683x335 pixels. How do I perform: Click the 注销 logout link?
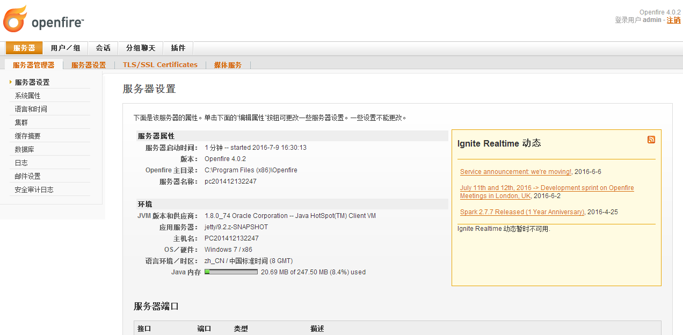(x=673, y=20)
